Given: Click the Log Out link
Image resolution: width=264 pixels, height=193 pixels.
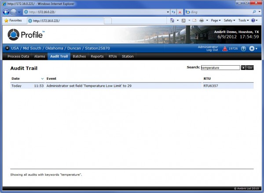Looking at the screenshot, I should pos(212,50).
